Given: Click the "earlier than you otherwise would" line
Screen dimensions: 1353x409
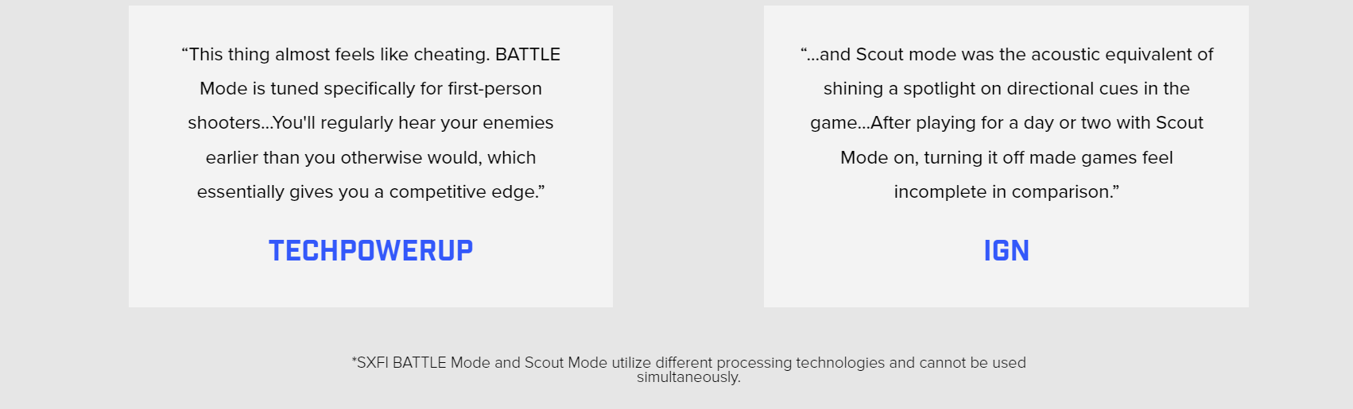Looking at the screenshot, I should (x=370, y=158).
